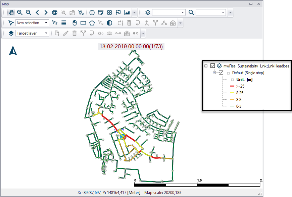
Task: Open the Identify info tool
Action: pyautogui.click(x=92, y=12)
